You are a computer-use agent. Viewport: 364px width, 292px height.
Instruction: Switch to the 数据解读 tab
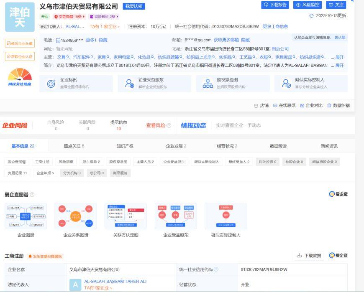pos(278,146)
